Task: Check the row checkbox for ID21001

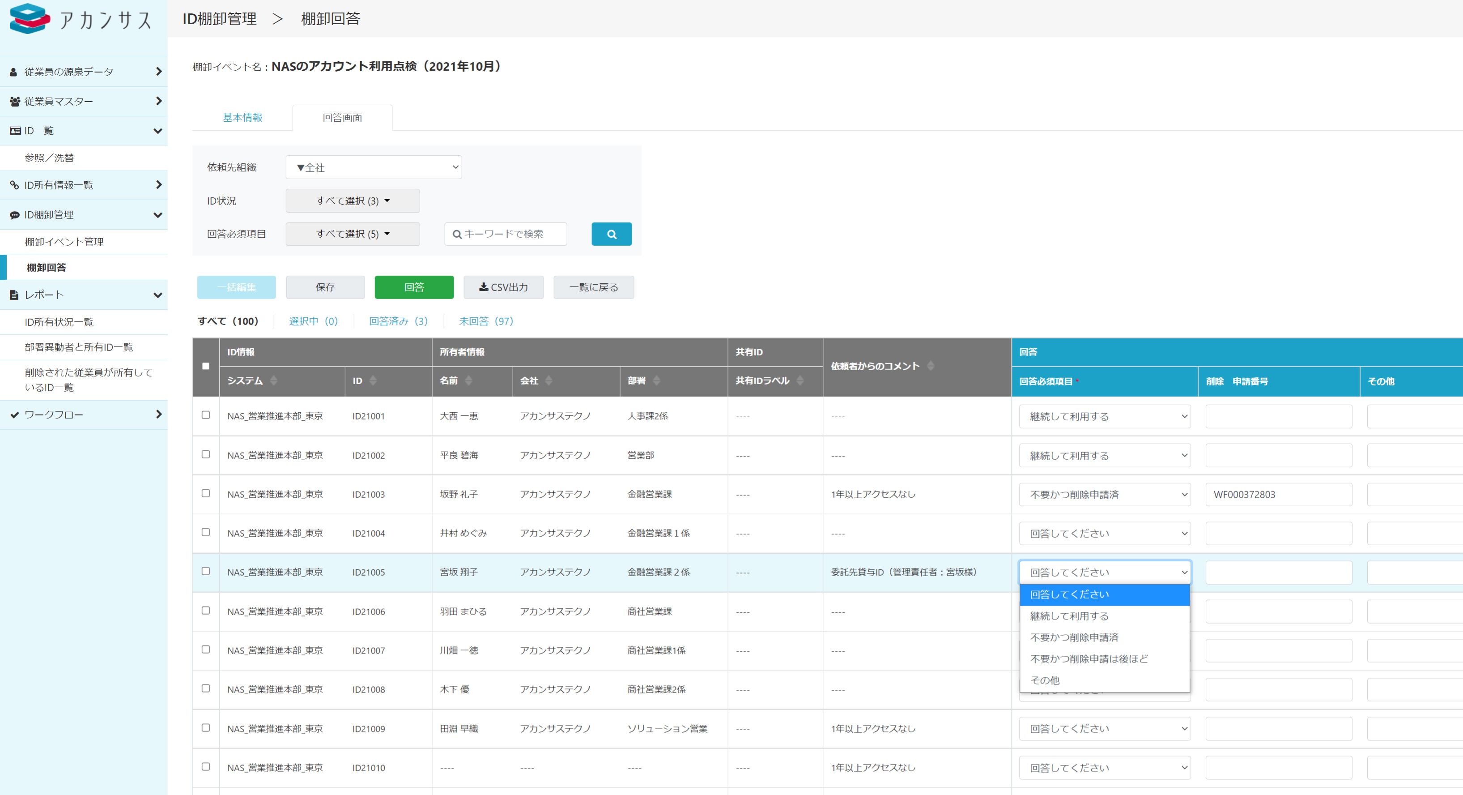Action: point(206,415)
